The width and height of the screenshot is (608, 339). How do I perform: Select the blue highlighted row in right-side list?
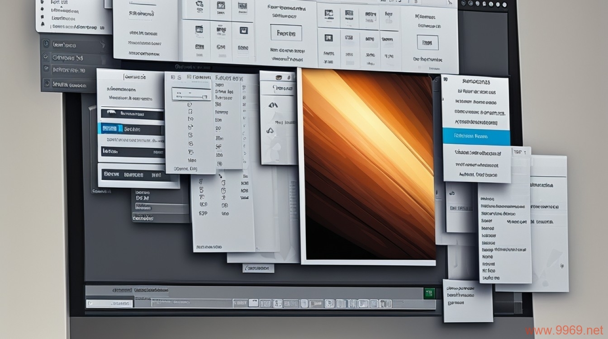click(x=476, y=136)
